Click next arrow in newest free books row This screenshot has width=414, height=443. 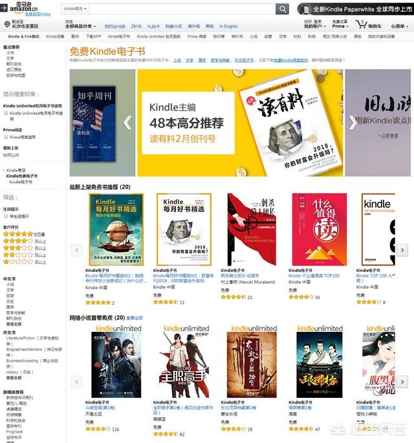(402, 250)
